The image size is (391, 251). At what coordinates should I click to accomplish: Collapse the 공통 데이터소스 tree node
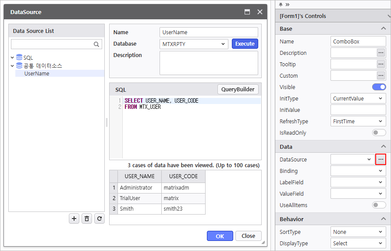[x=12, y=66]
